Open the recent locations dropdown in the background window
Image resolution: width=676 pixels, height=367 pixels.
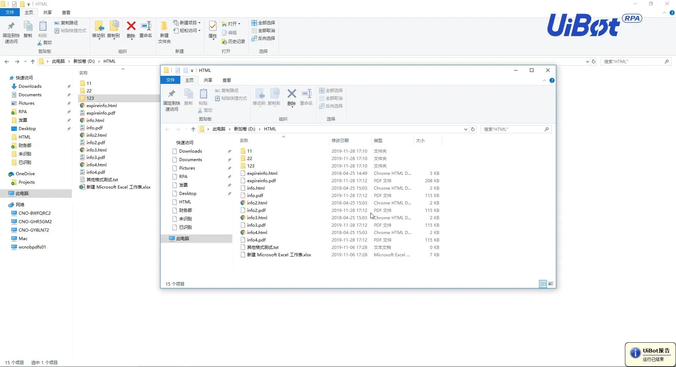(x=25, y=61)
